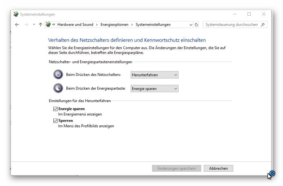
Task: Go back using the back arrow
Action: (17, 25)
